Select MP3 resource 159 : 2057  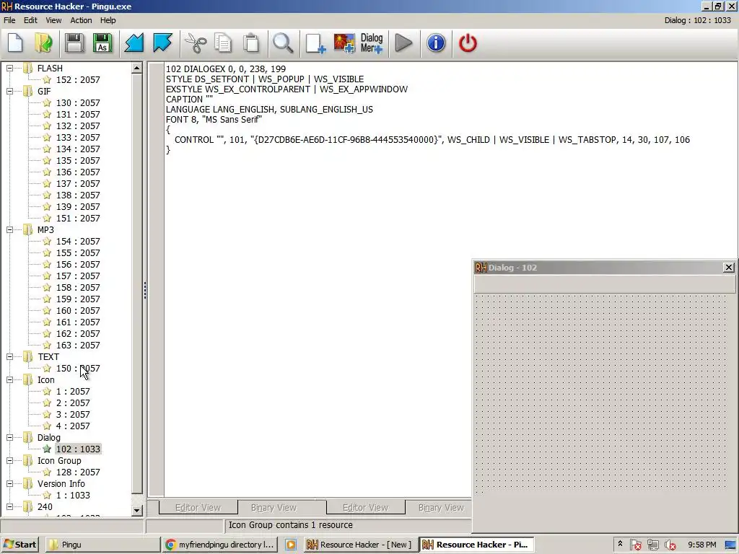click(x=78, y=299)
